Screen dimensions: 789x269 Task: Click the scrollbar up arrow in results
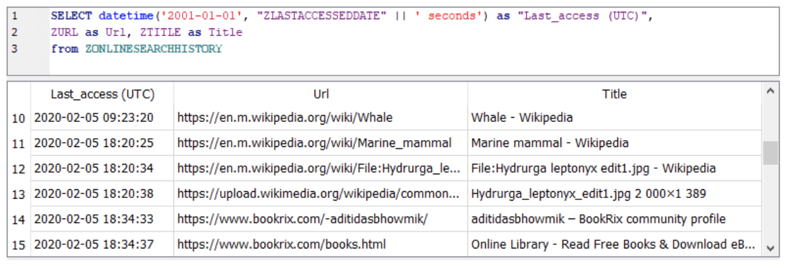[x=770, y=92]
